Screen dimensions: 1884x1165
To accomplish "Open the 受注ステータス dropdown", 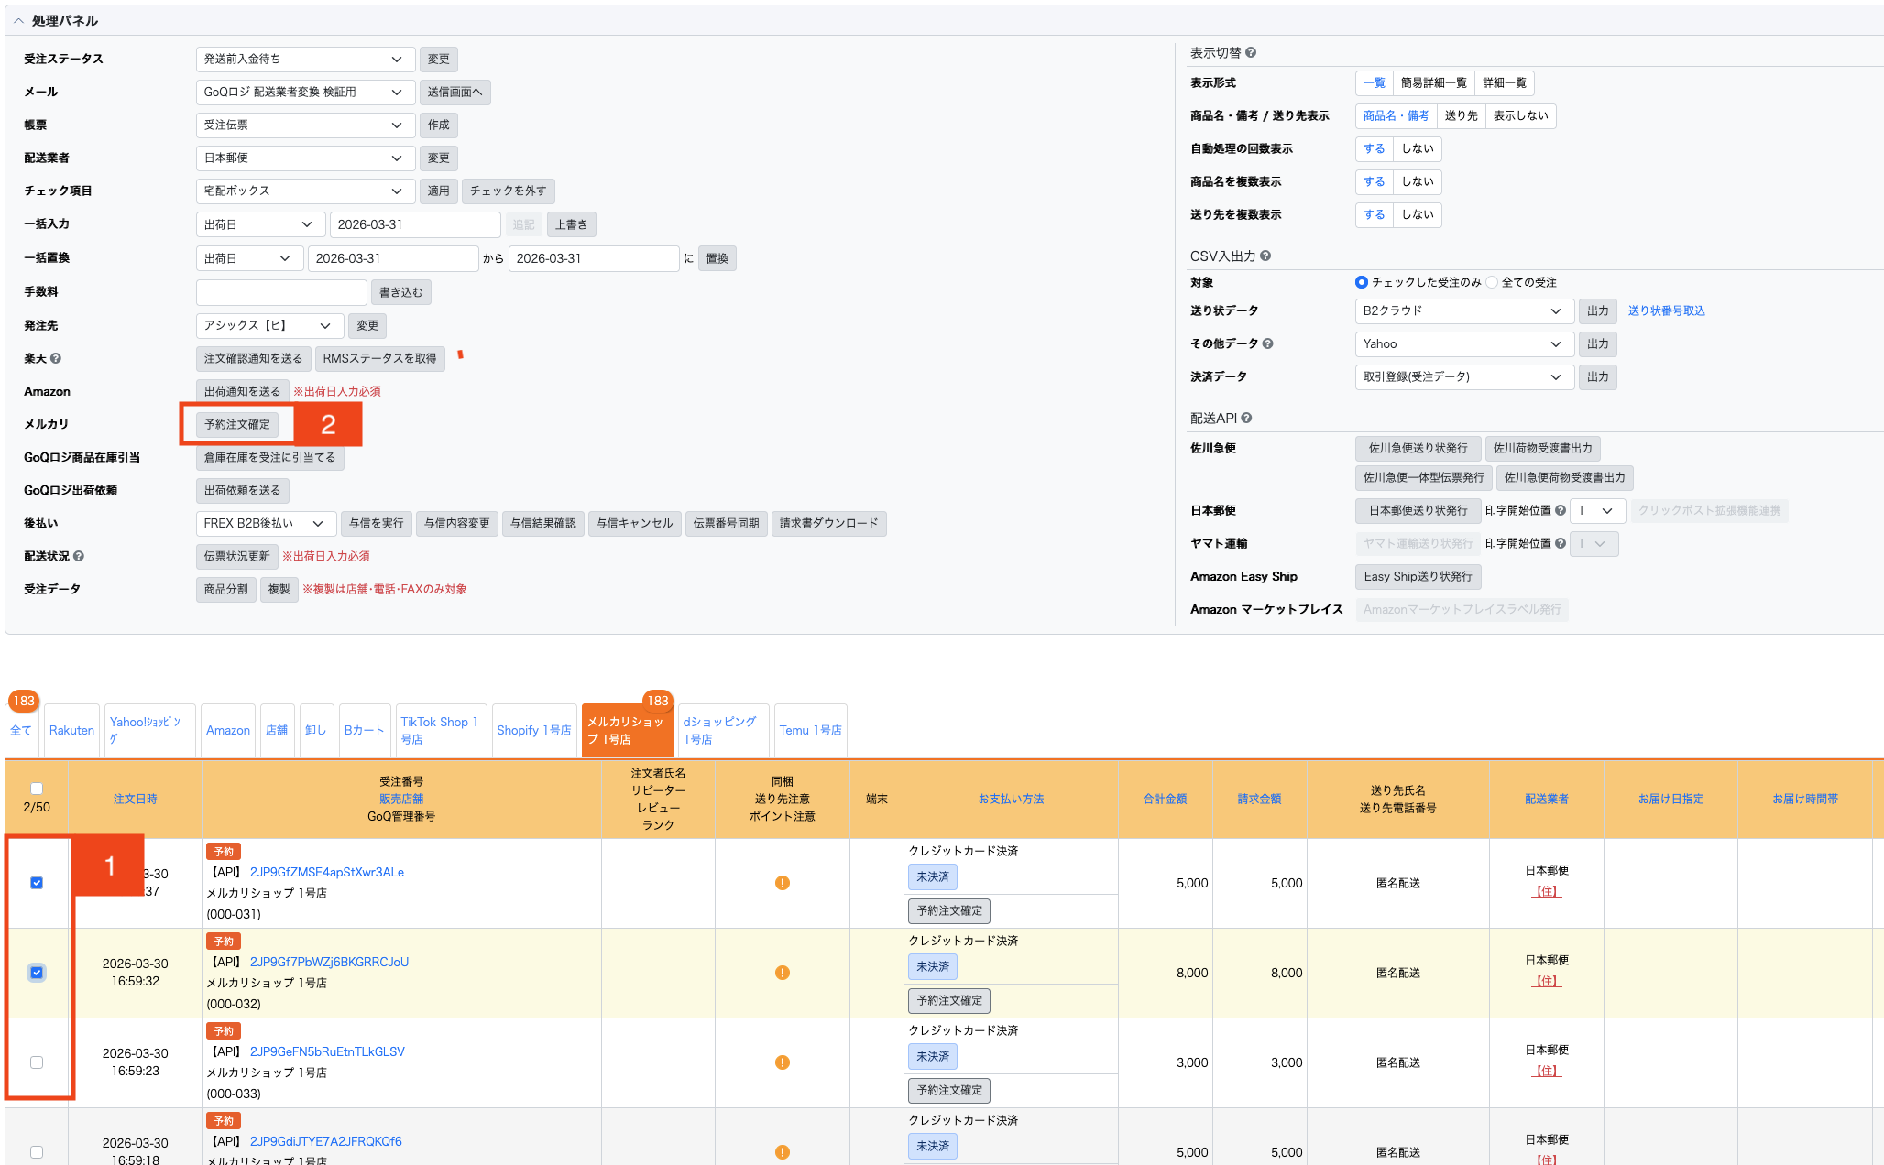I will 305,60.
